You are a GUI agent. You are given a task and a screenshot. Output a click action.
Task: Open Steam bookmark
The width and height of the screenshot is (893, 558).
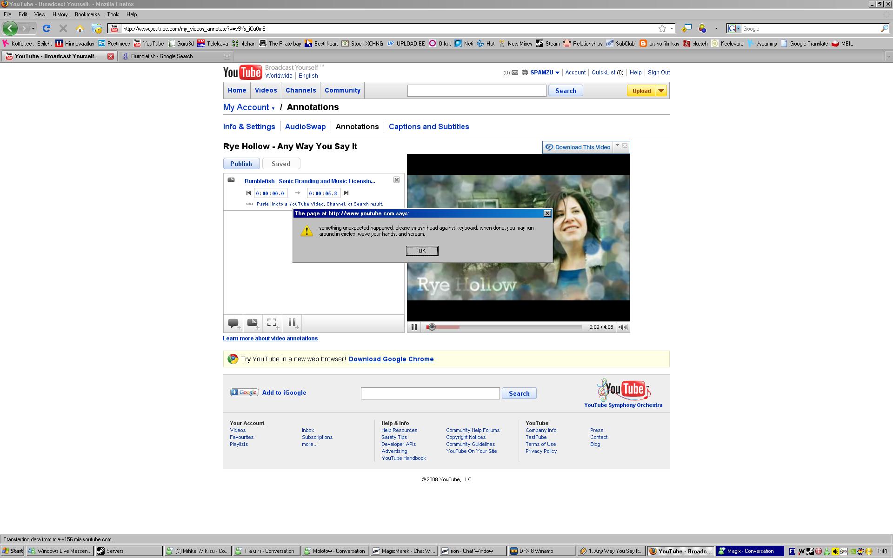pyautogui.click(x=547, y=44)
